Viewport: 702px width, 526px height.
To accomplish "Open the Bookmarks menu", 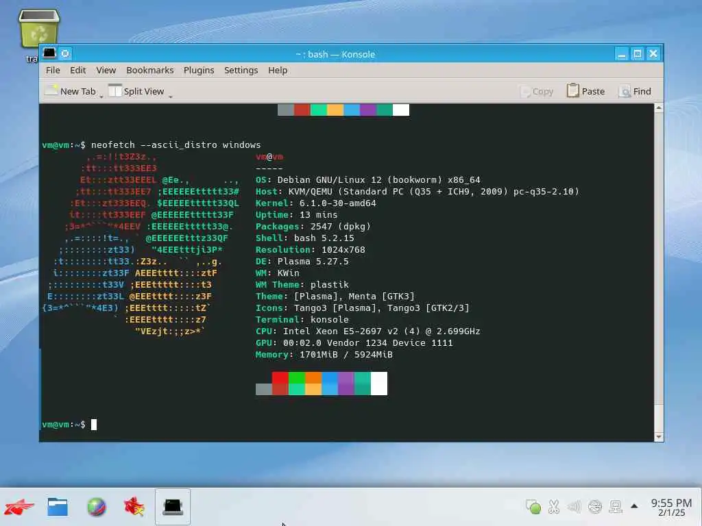I will [150, 71].
